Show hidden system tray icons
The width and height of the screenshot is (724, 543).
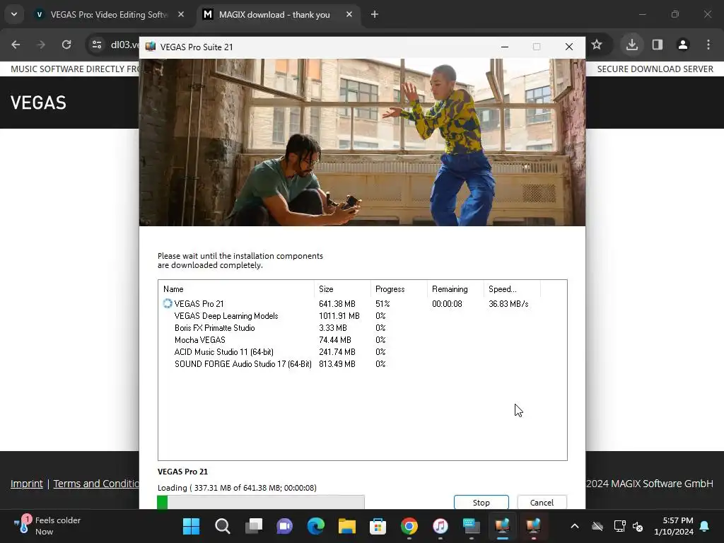tap(574, 526)
